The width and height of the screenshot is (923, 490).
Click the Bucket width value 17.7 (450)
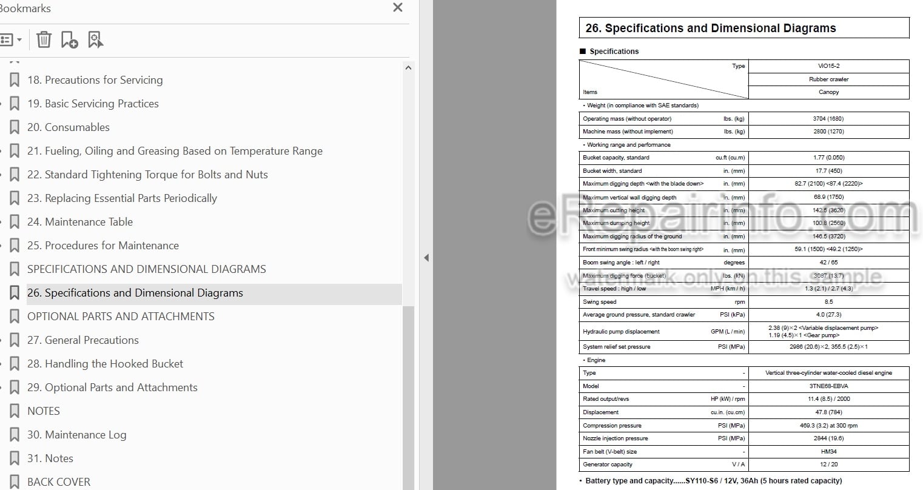click(x=828, y=171)
